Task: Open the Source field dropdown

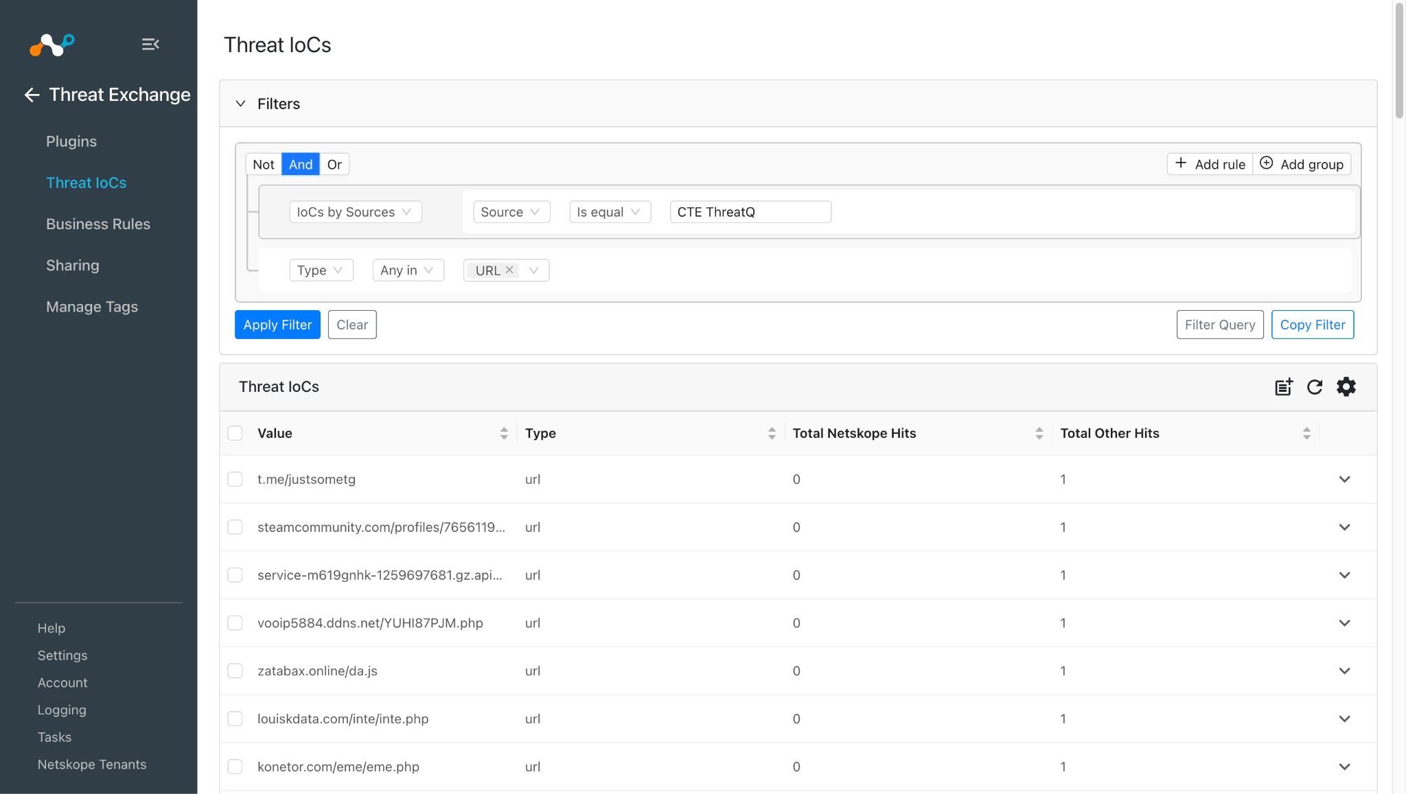Action: [511, 212]
